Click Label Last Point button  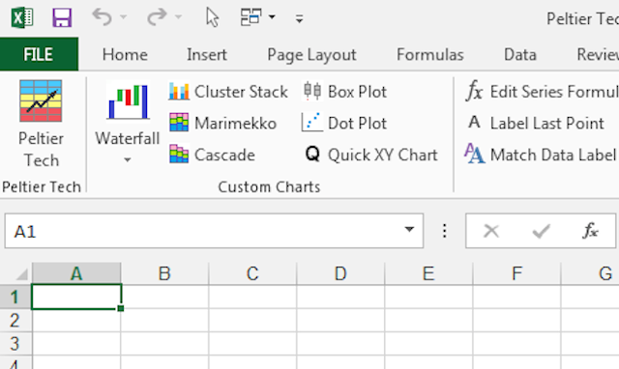(535, 123)
